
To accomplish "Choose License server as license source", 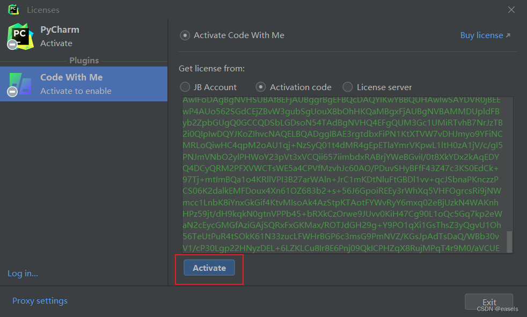I will (348, 86).
